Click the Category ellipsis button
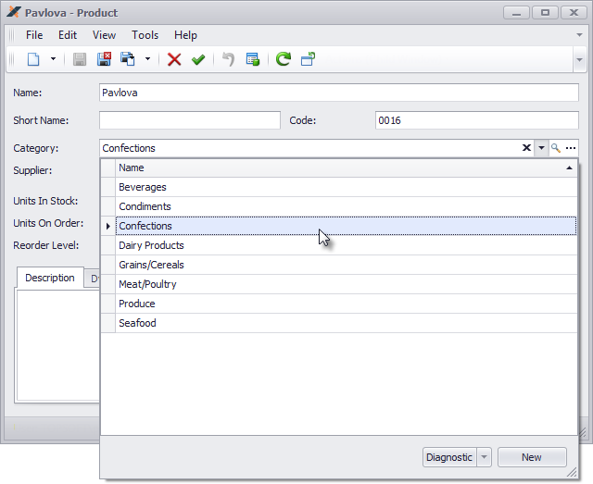 571,148
